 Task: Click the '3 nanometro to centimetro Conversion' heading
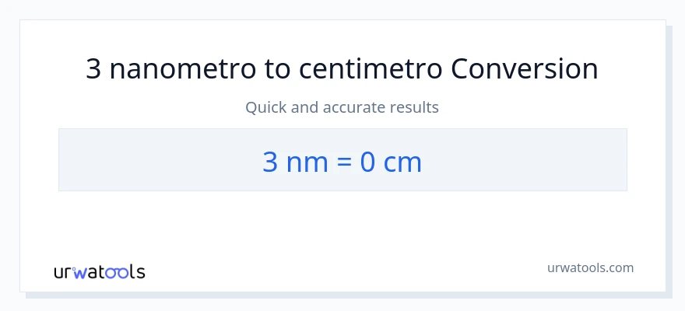click(342, 69)
